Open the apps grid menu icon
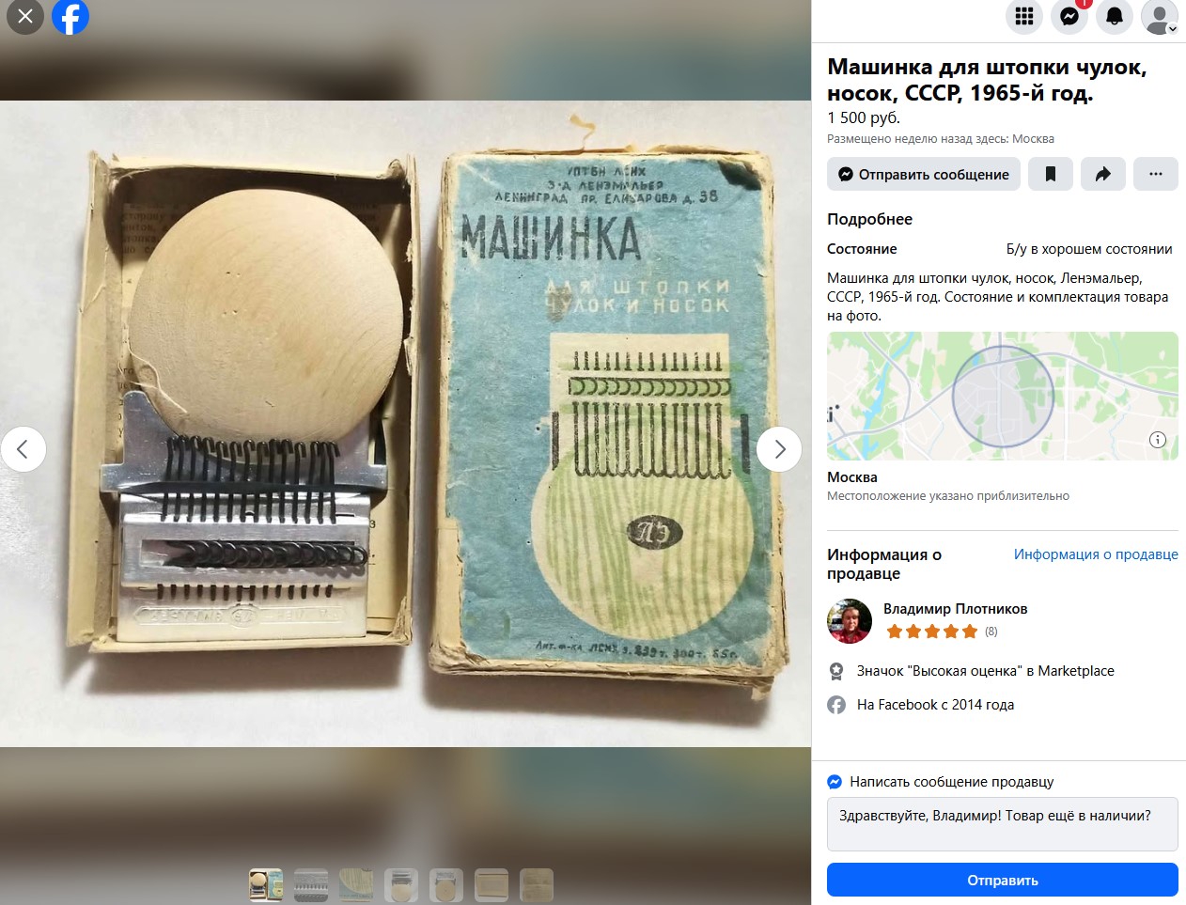The width and height of the screenshot is (1186, 905). [x=1024, y=16]
